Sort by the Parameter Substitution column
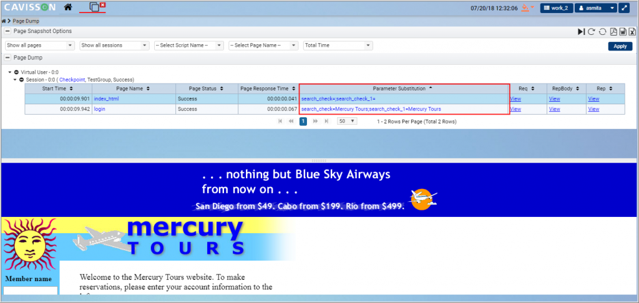This screenshot has width=639, height=303. click(x=404, y=89)
